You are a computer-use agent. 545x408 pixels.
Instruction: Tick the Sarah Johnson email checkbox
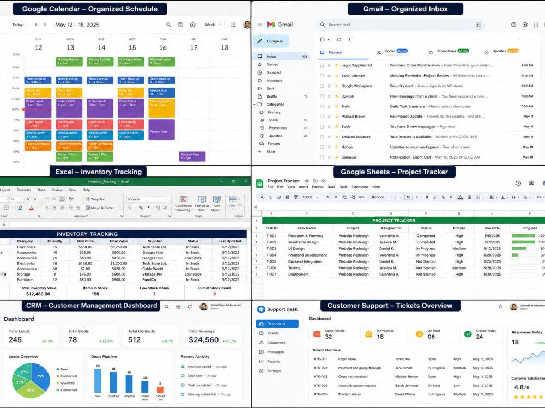[322, 75]
